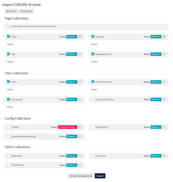Click the gear icon beside Revisions
This screenshot has height=182, width=173.
[x=164, y=37]
